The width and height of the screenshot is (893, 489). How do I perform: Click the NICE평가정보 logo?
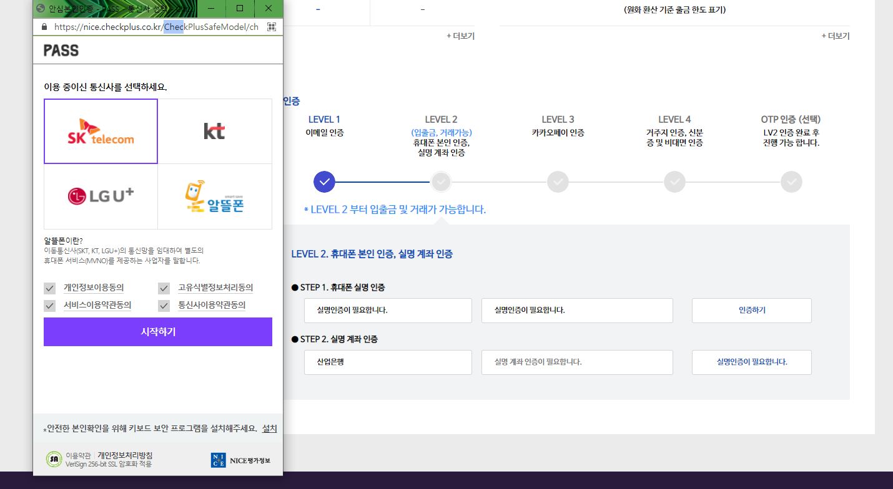point(240,460)
